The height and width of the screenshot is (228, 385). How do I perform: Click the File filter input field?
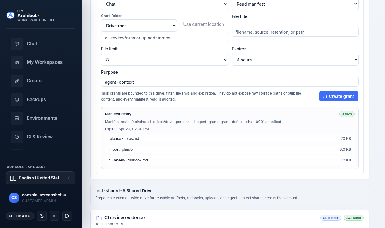click(x=295, y=32)
